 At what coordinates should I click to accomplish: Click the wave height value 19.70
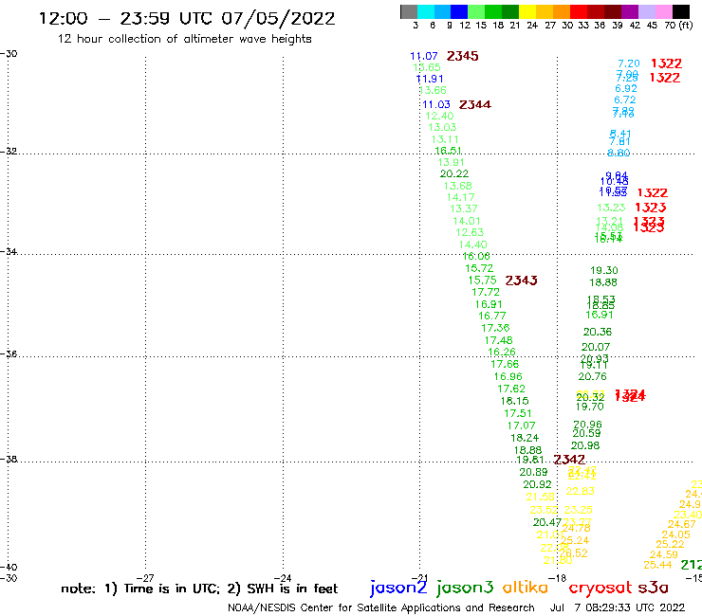point(590,407)
